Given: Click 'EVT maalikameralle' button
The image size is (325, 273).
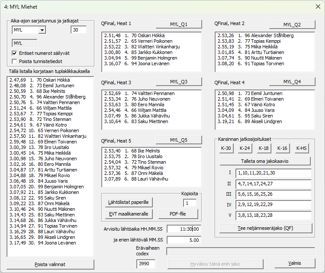Looking at the screenshot, I should coord(129,214).
